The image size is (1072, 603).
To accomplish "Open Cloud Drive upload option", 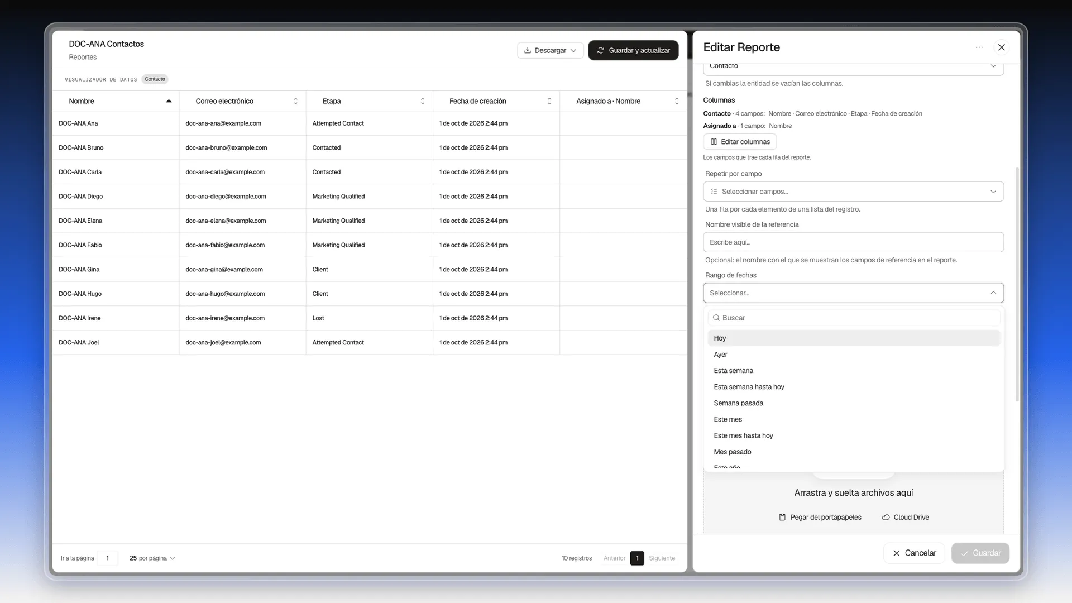I will pyautogui.click(x=905, y=518).
